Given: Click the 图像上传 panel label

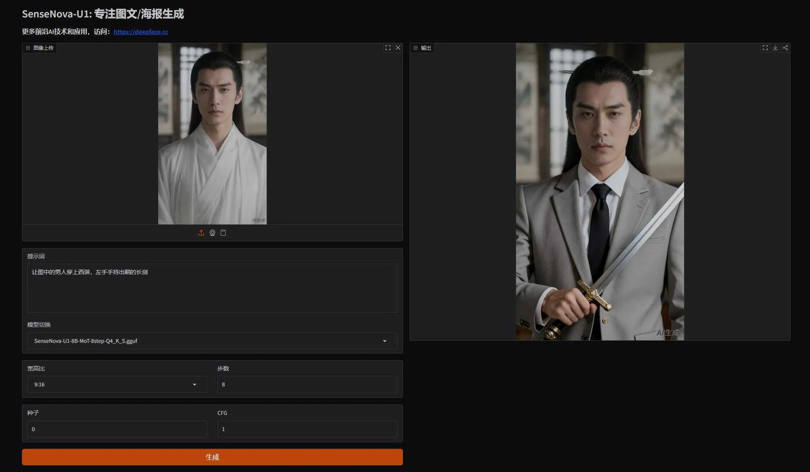Looking at the screenshot, I should click(x=40, y=48).
